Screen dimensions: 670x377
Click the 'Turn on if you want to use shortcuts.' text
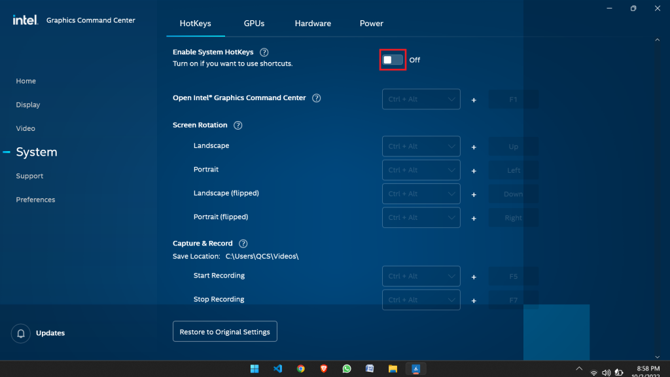click(232, 63)
